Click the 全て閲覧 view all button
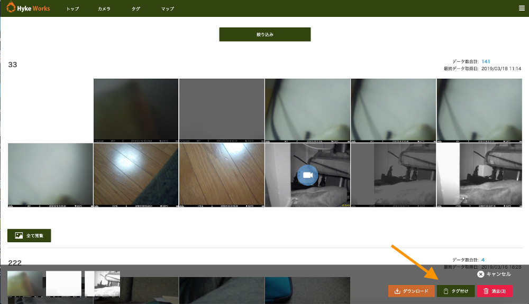The width and height of the screenshot is (529, 304). tap(29, 235)
